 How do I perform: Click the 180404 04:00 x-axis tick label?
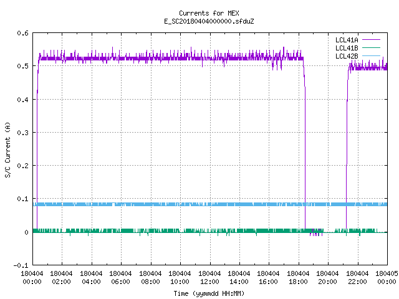coord(91,278)
